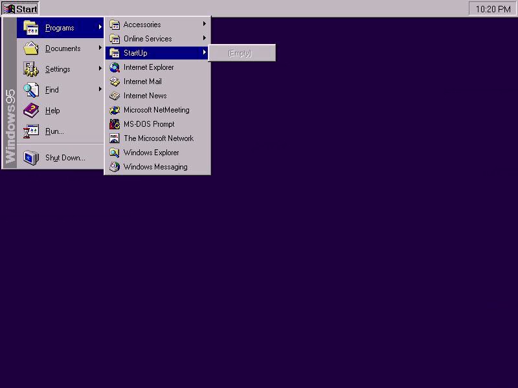Expand the Accessories submenu arrow
Viewport: 518px width, 388px height.
[205, 25]
